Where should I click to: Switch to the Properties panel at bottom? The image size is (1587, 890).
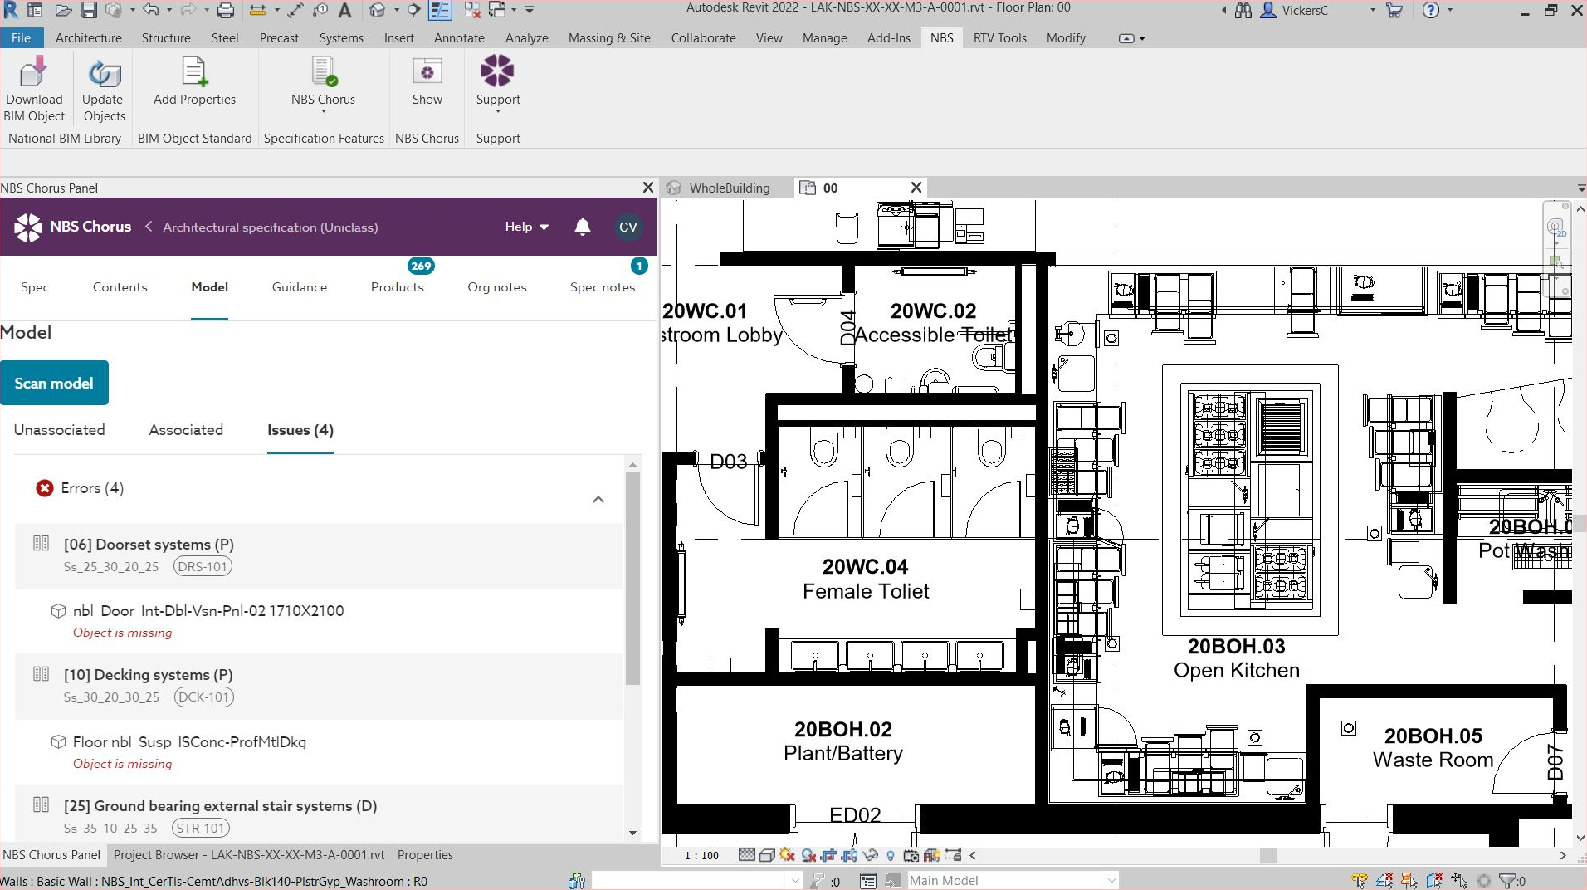(424, 855)
